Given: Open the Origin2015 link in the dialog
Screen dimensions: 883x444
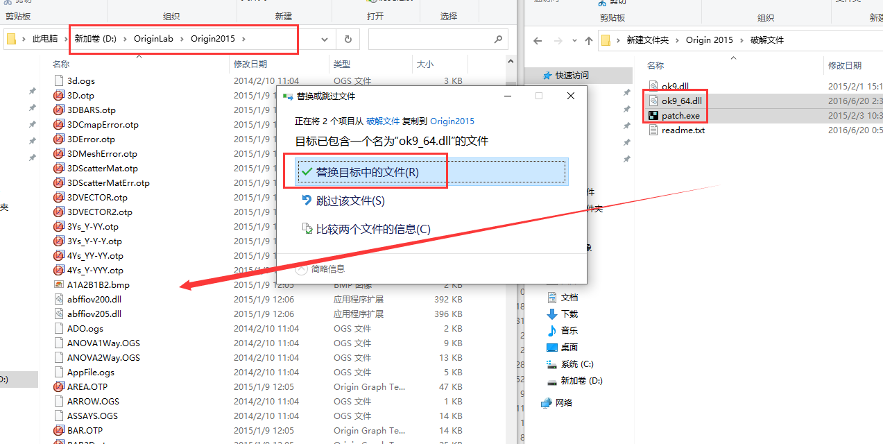Looking at the screenshot, I should (451, 121).
